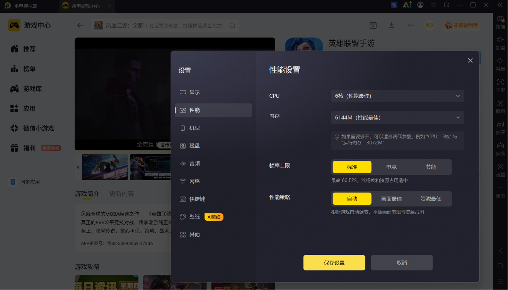The width and height of the screenshot is (508, 290).
Task: Open the three-dot more menu in top bar
Action: pos(411,25)
